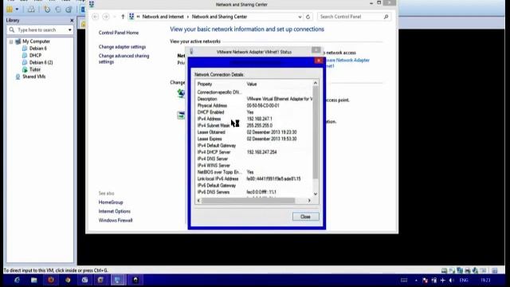510x287 pixels.
Task: Click the Back arrow in Network and Sharing Center
Action: (95, 17)
